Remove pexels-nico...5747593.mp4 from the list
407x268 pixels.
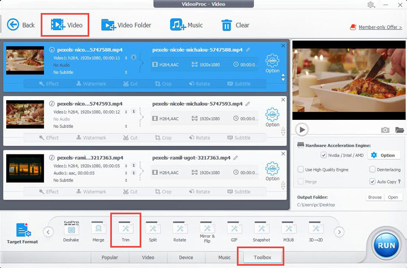point(283,100)
